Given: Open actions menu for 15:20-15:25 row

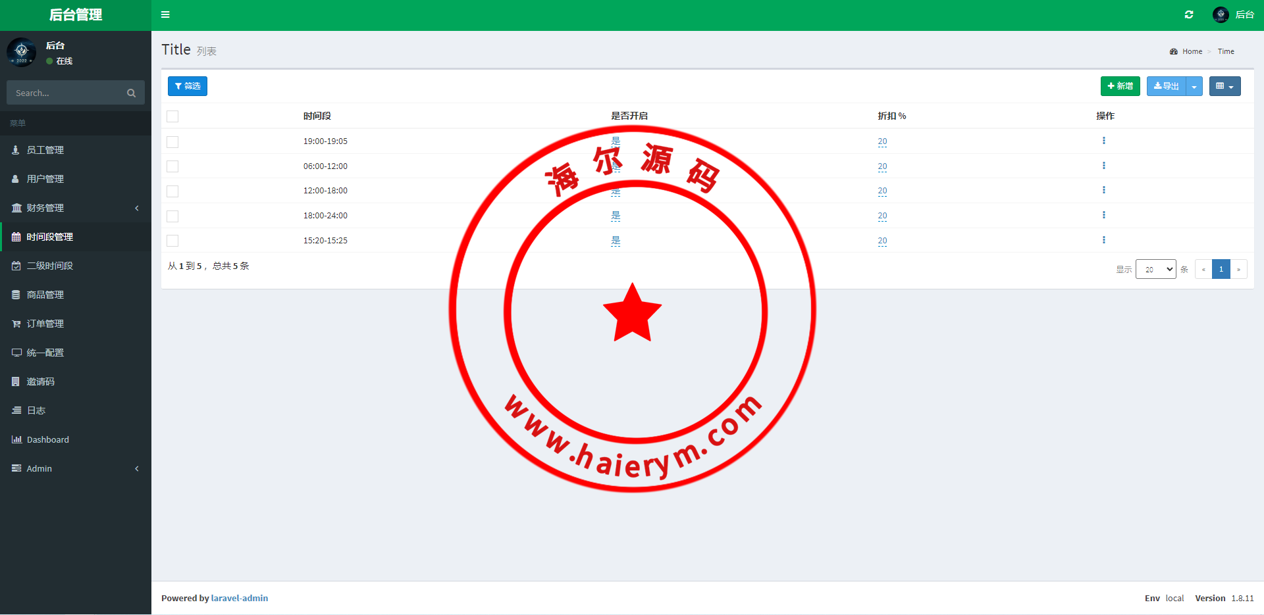Looking at the screenshot, I should click(1104, 240).
